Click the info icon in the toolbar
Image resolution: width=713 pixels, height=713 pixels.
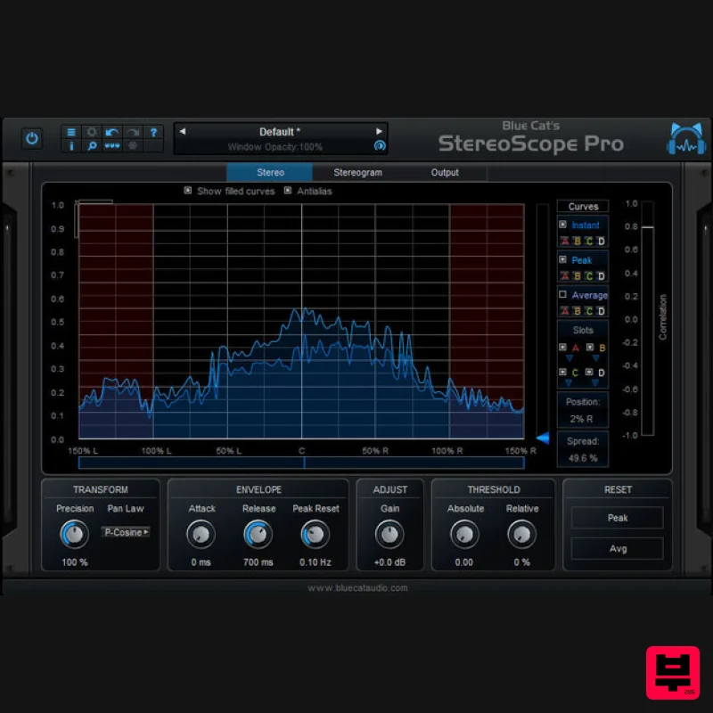72,148
